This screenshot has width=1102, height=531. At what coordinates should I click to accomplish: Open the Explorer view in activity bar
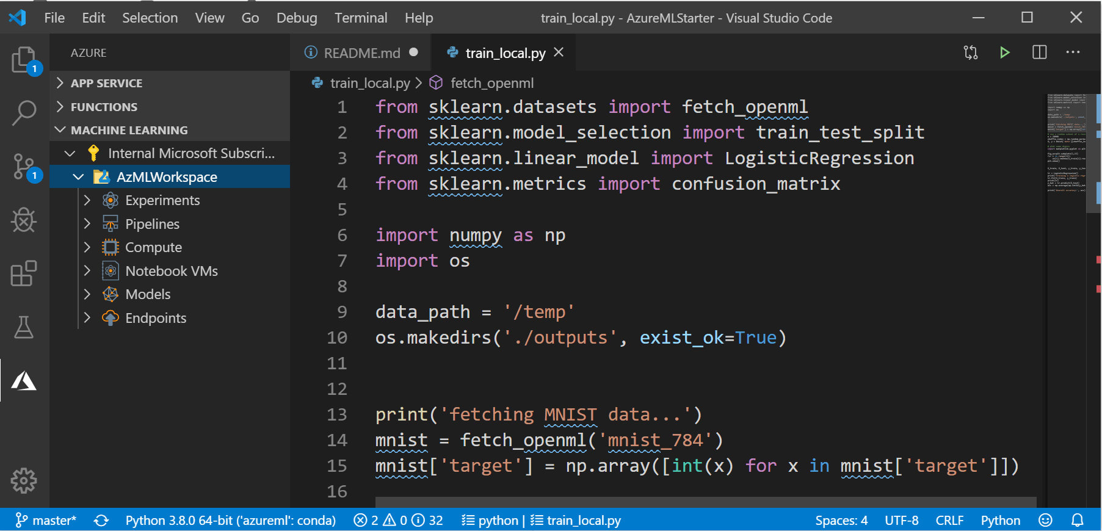pyautogui.click(x=24, y=60)
